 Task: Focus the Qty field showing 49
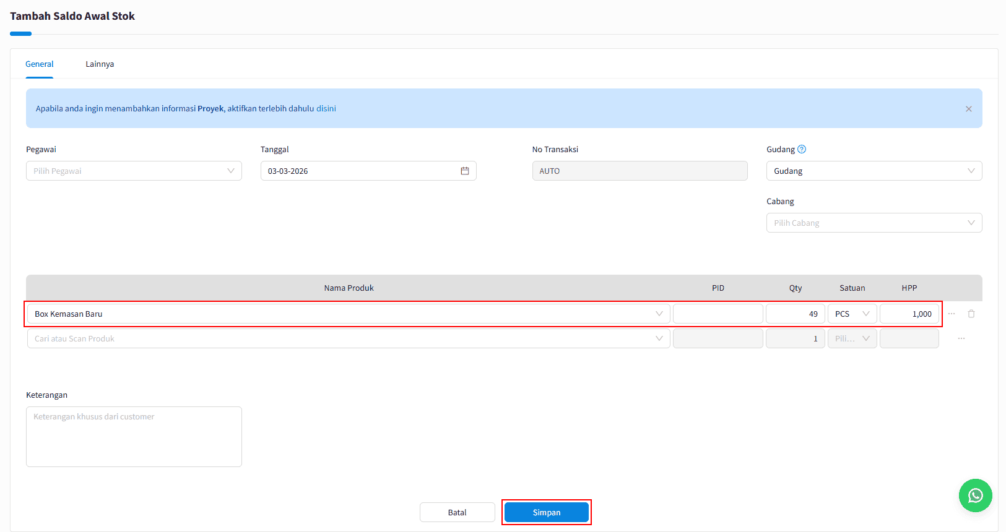[795, 314]
